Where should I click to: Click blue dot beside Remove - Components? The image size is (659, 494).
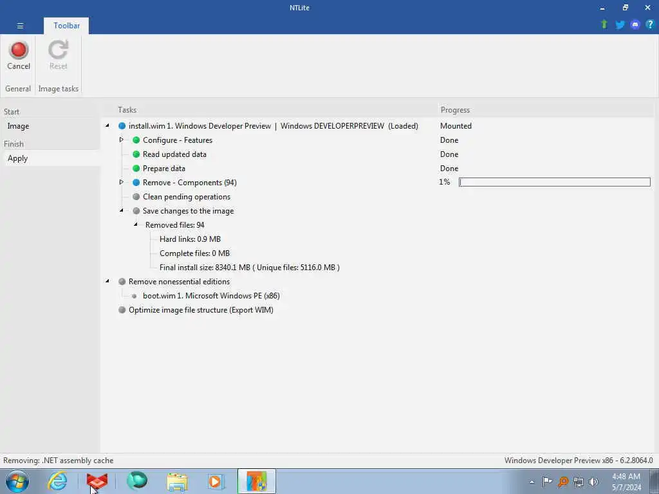[136, 182]
